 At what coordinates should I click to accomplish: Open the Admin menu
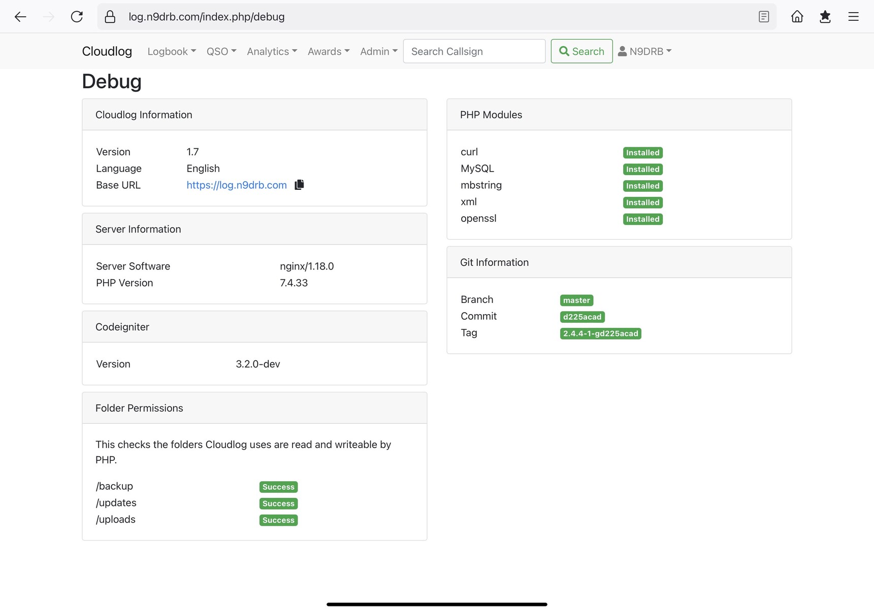[x=378, y=51]
